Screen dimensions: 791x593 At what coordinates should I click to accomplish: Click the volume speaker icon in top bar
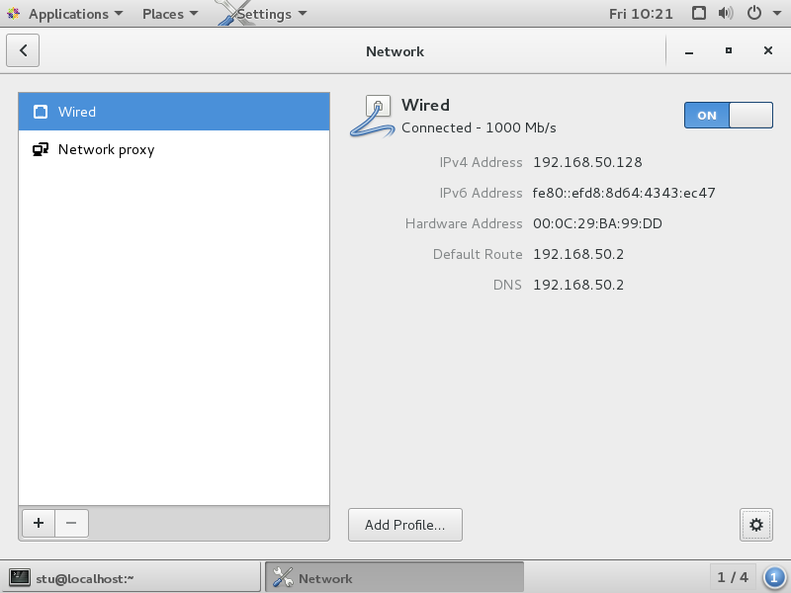coord(727,14)
